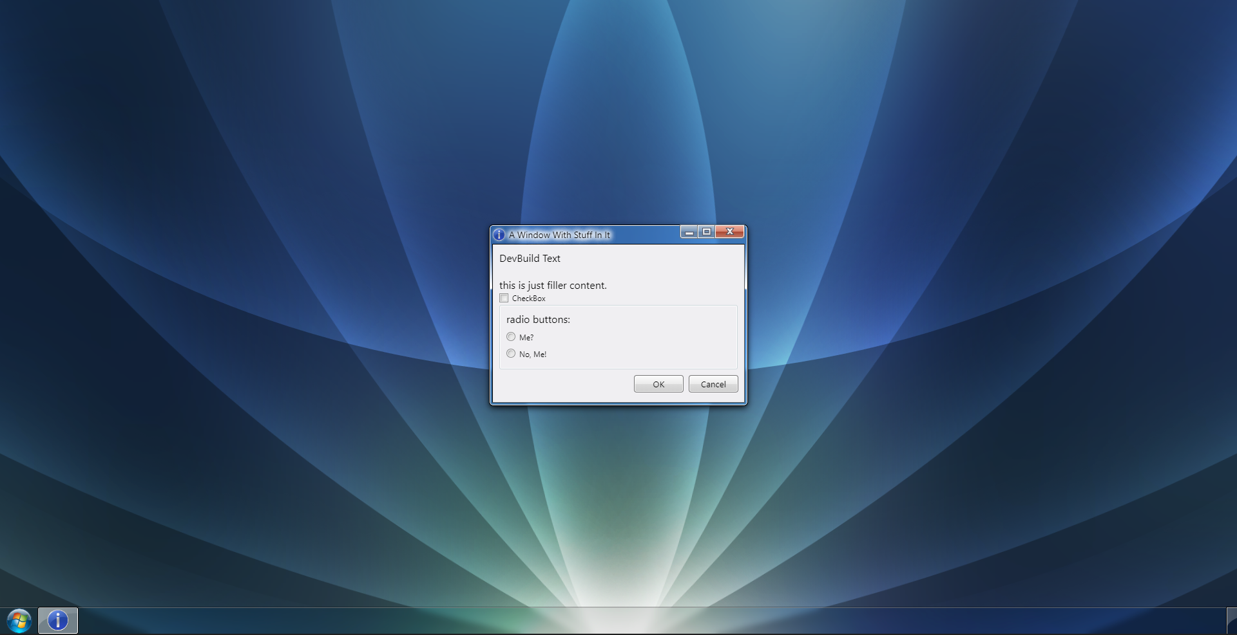
Task: Minimize the A Window With Stuff dialog
Action: point(689,232)
